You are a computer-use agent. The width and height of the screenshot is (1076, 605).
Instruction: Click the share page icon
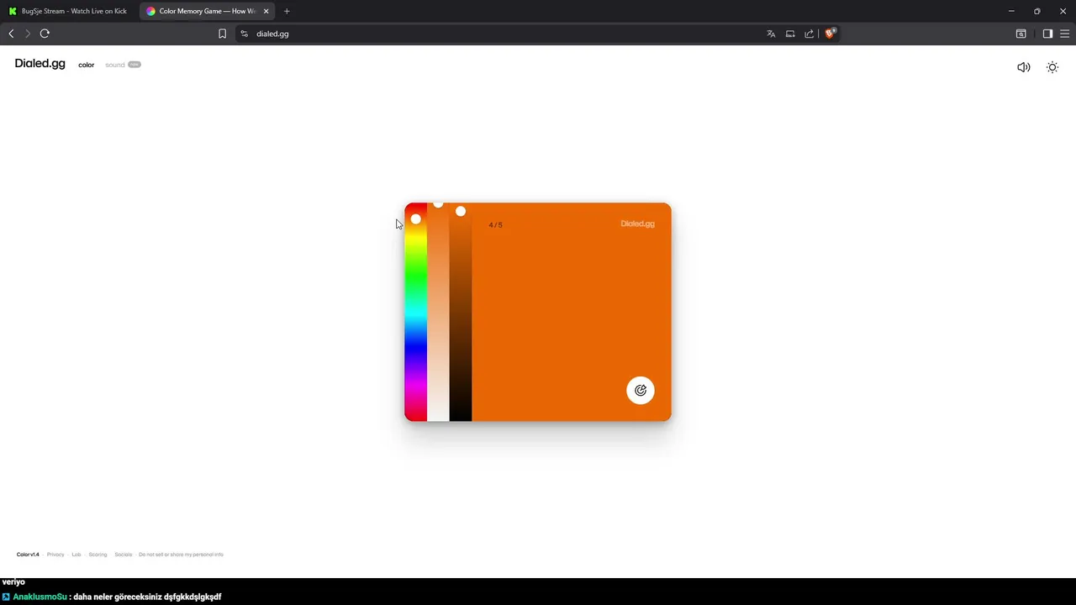(810, 34)
